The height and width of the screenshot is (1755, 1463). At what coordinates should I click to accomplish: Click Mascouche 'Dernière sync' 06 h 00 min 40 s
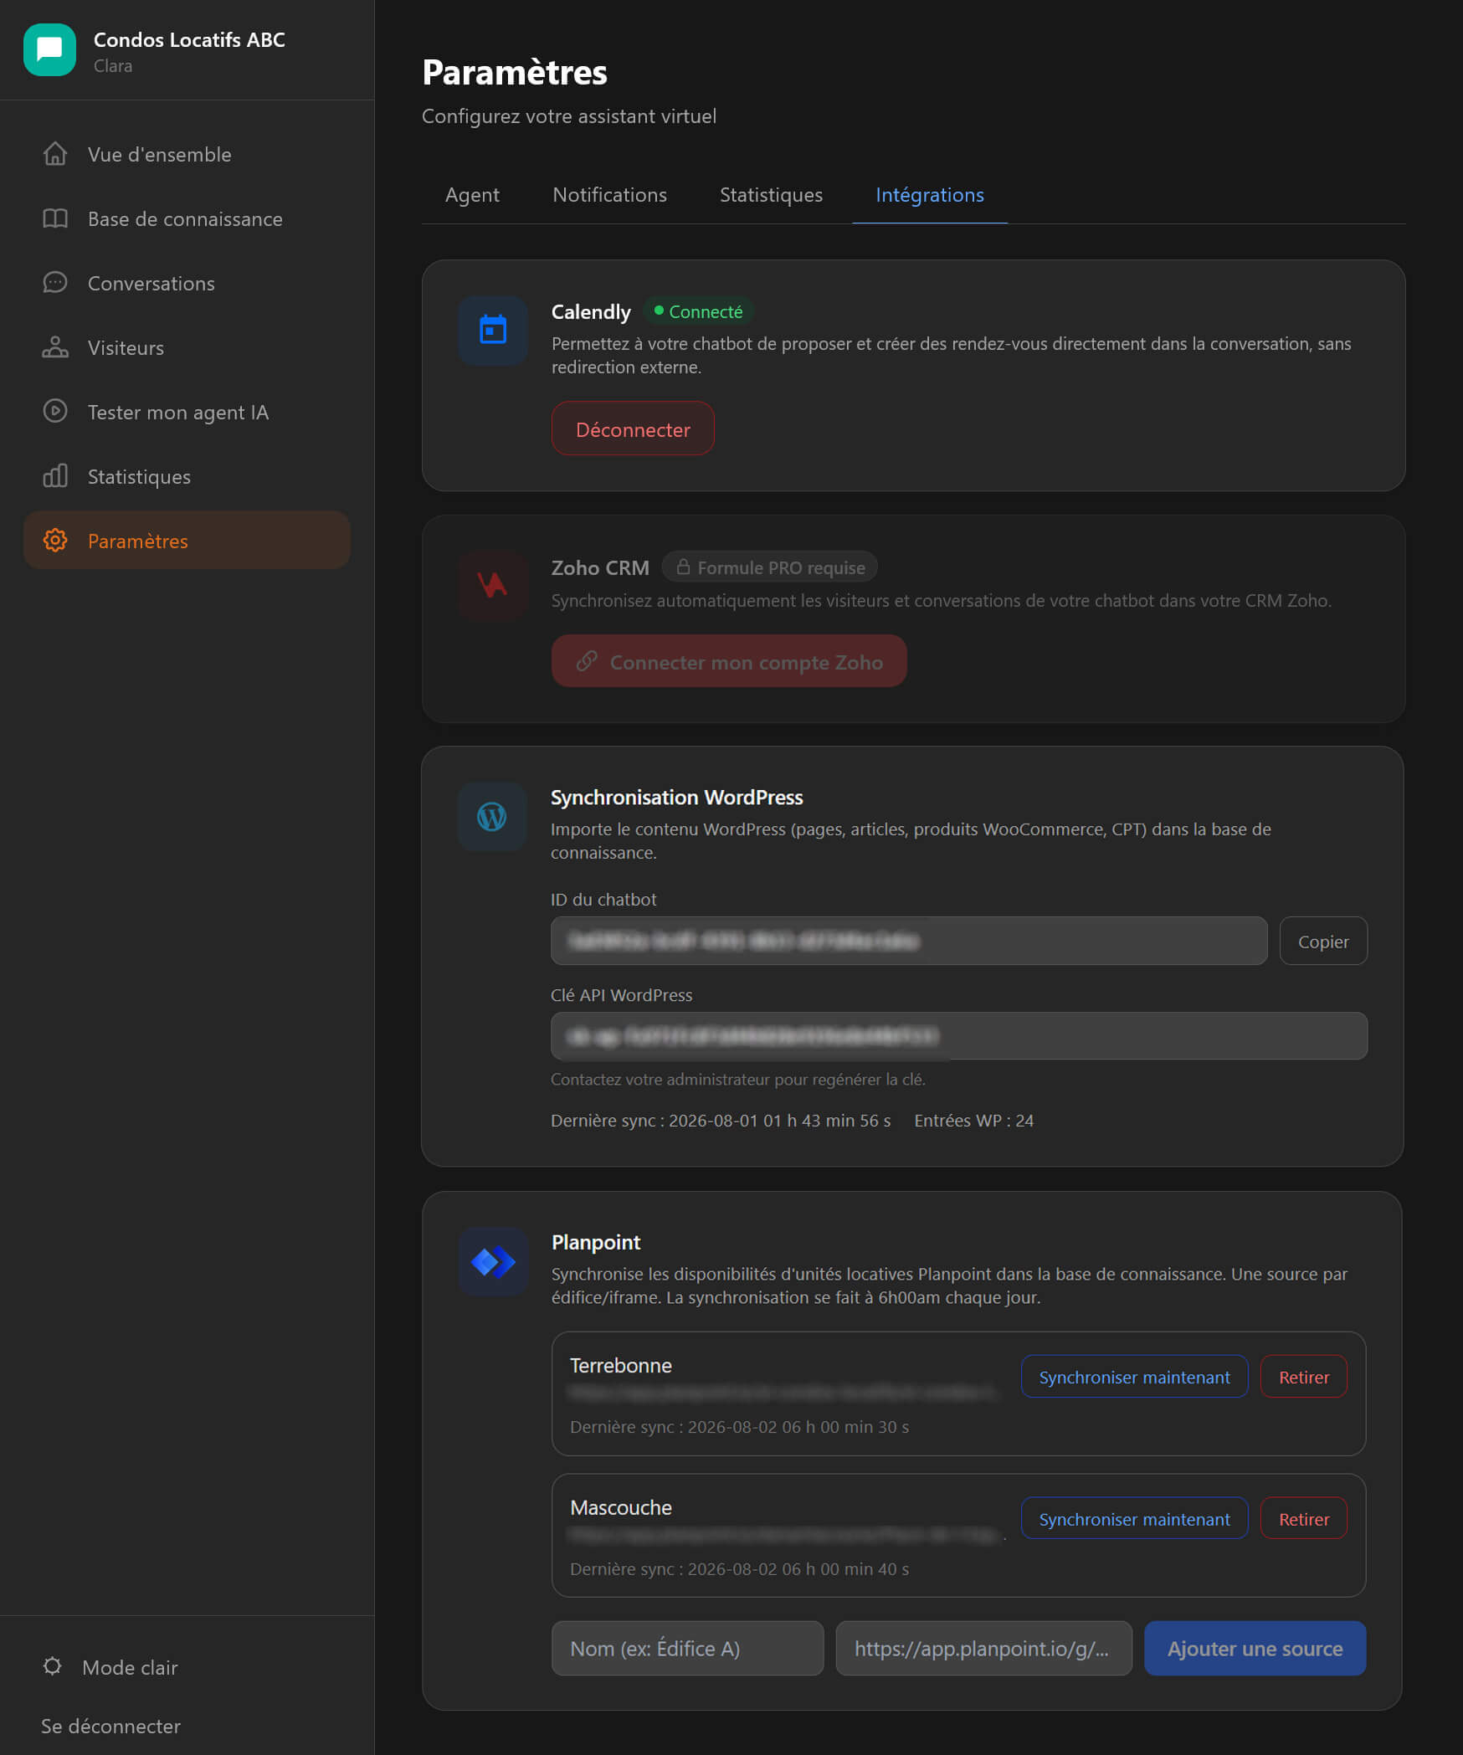(739, 1568)
